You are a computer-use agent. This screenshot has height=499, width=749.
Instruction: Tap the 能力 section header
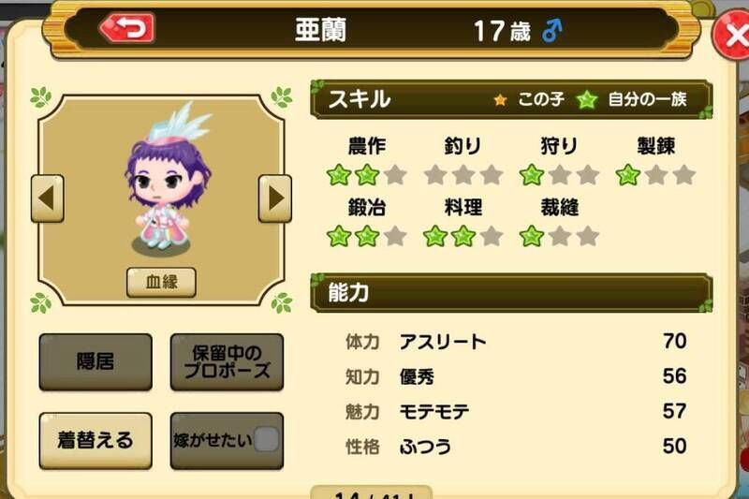coord(511,293)
